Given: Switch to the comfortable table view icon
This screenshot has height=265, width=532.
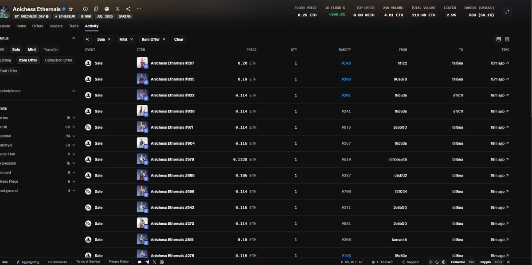Looking at the screenshot, I should 499,39.
